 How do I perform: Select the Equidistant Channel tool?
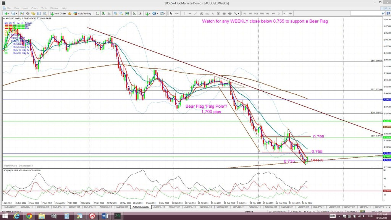(201, 13)
